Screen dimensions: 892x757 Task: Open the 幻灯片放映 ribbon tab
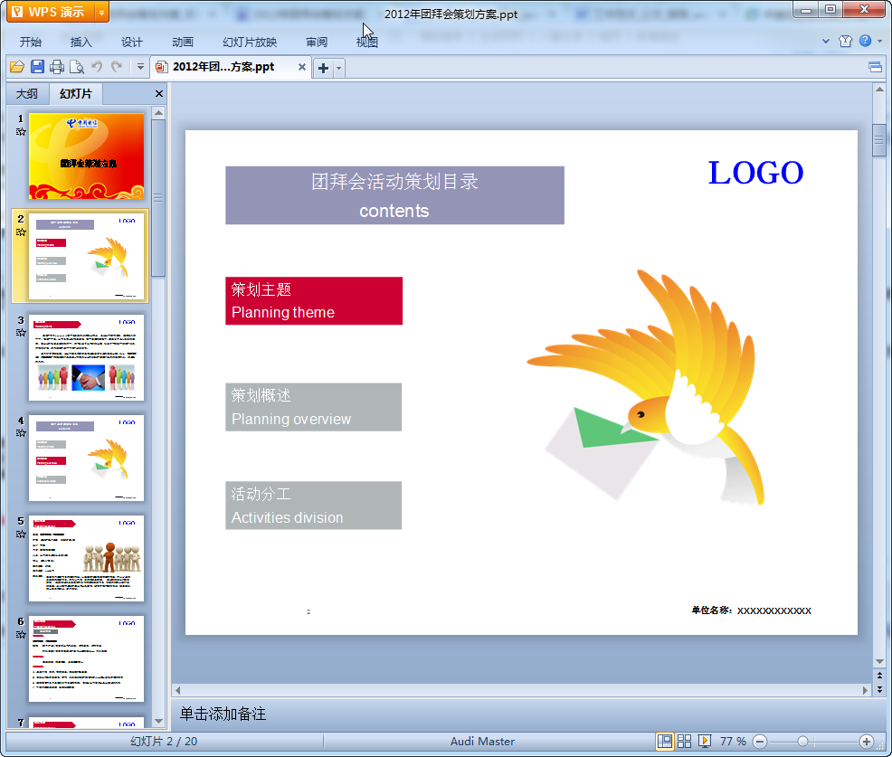250,42
